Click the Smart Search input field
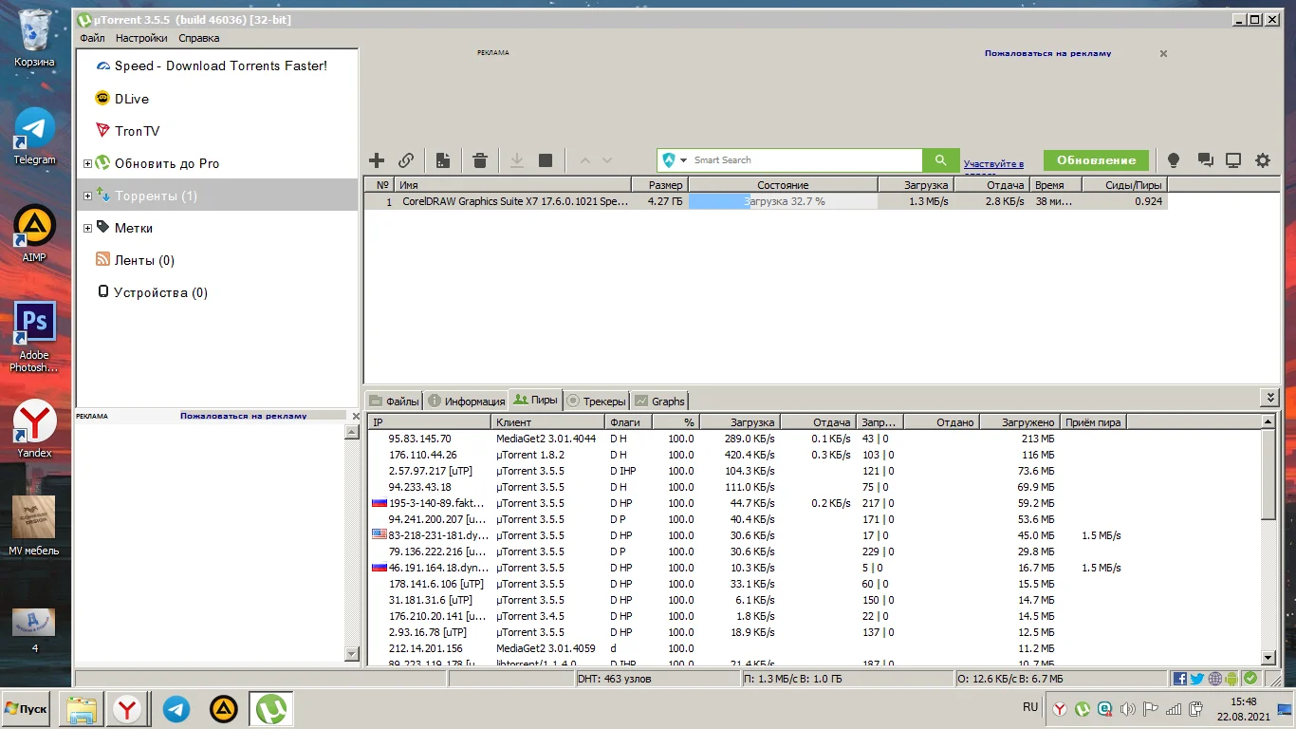 [x=805, y=160]
